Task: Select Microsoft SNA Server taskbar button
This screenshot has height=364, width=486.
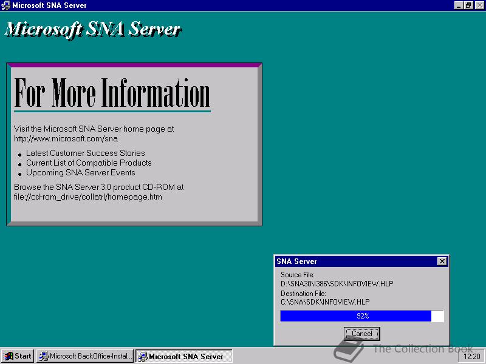Action: pyautogui.click(x=184, y=356)
